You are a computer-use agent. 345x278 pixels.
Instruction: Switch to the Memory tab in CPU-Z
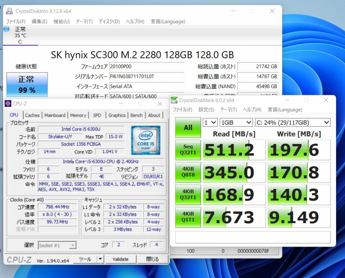[78, 115]
